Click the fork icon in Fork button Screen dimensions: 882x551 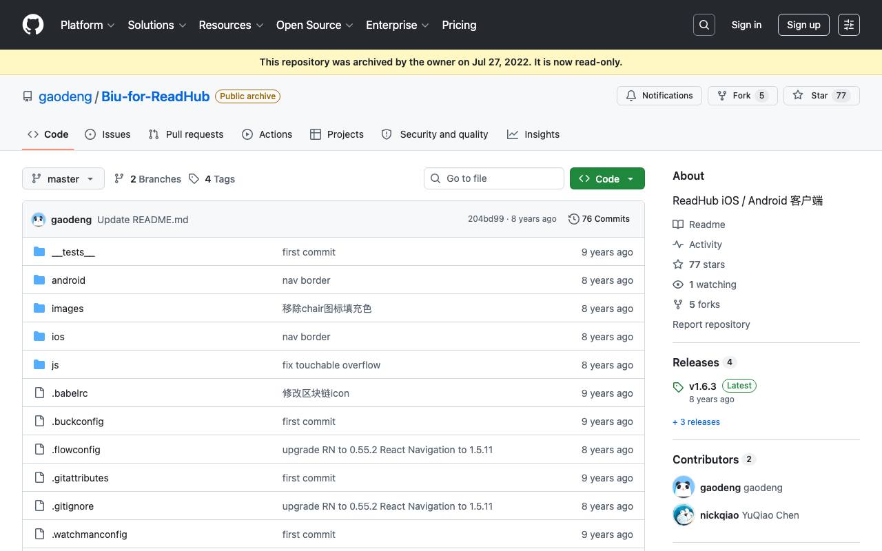coord(722,96)
